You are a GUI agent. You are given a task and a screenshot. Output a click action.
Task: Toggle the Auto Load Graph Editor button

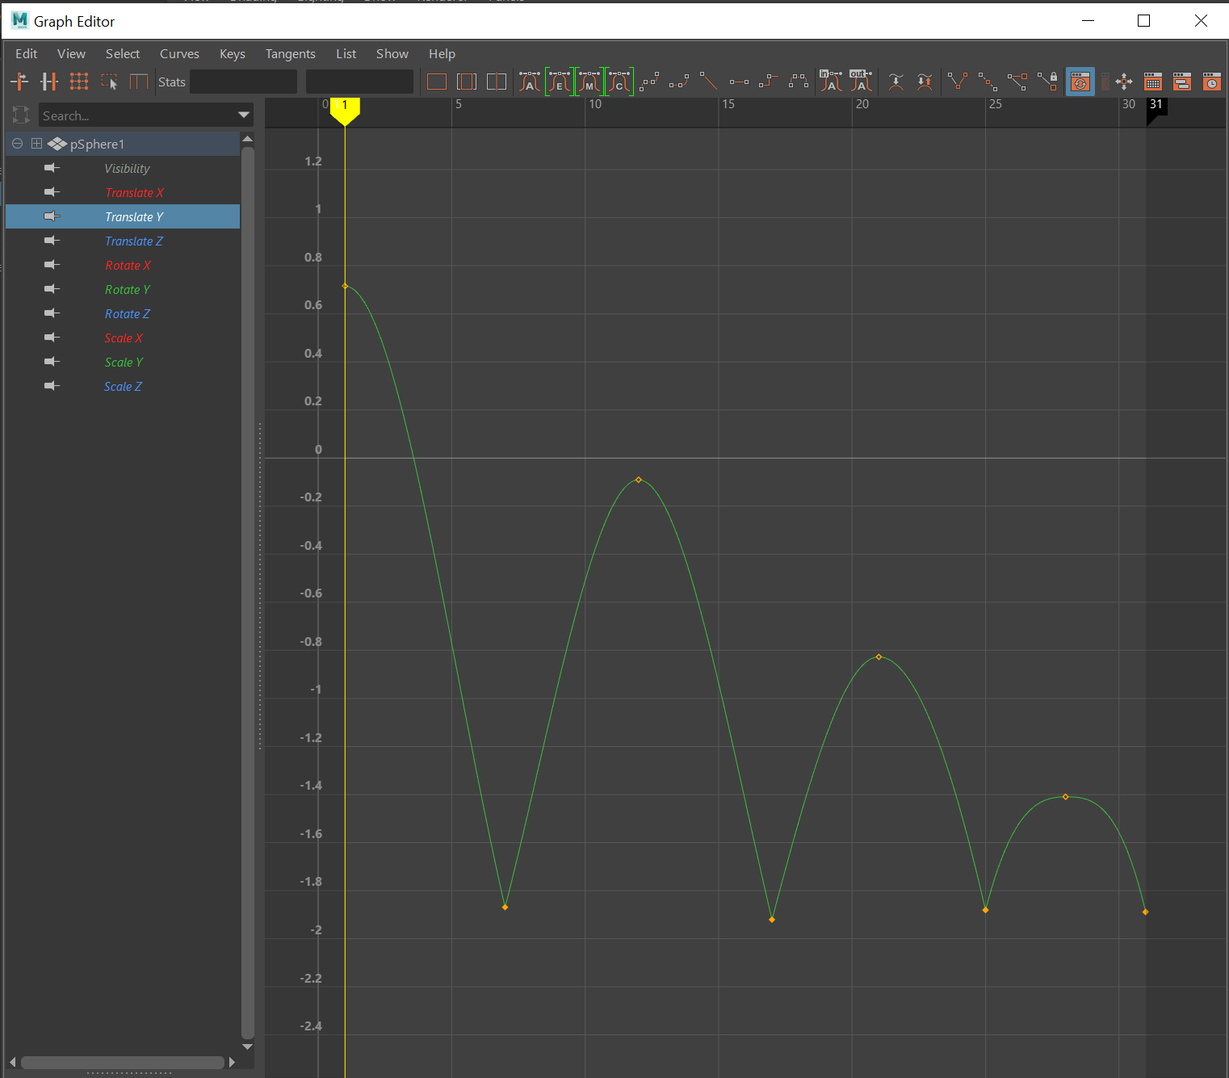pyautogui.click(x=1080, y=82)
